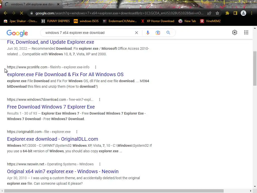Click the address bar URL
The image size is (257, 193).
tap(119, 13)
